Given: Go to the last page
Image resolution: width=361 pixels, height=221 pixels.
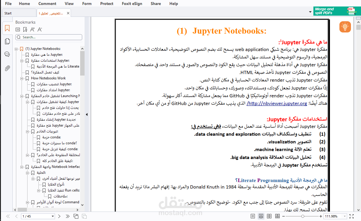Looking at the screenshot, I should pos(67,216).
